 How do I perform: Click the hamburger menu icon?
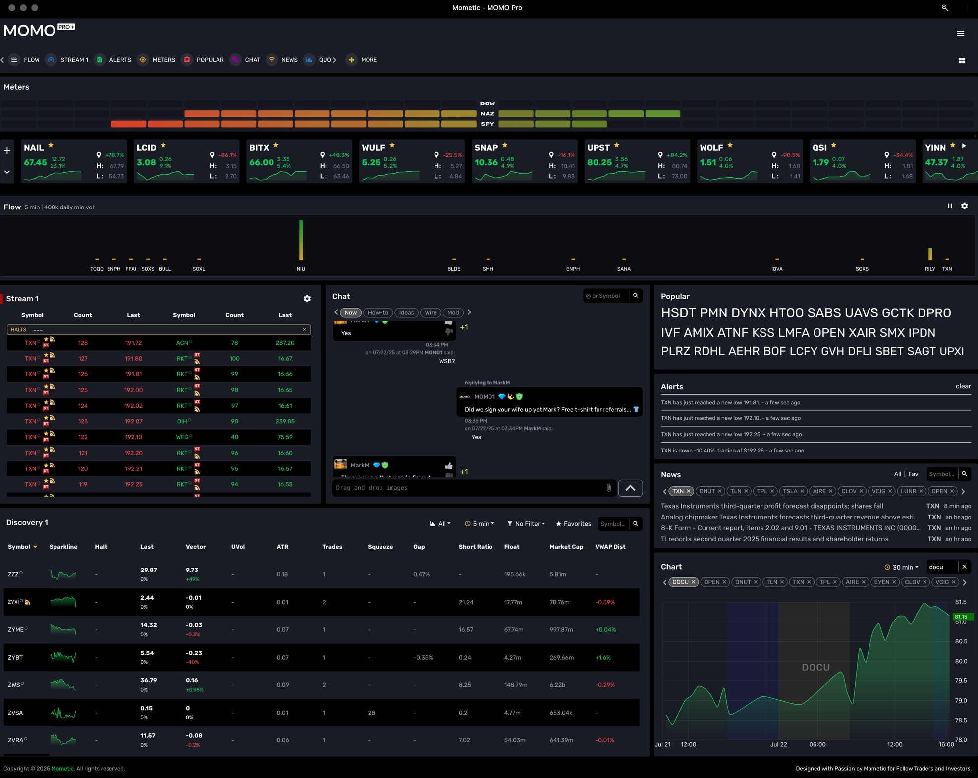point(960,33)
